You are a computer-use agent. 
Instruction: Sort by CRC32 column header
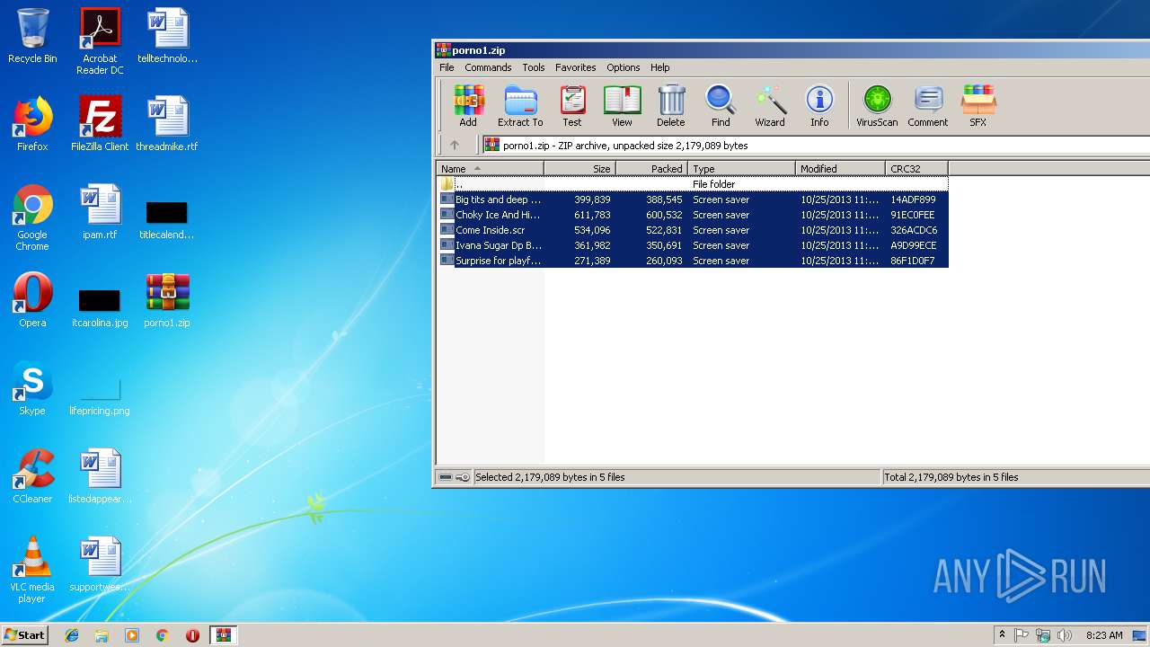(x=917, y=169)
